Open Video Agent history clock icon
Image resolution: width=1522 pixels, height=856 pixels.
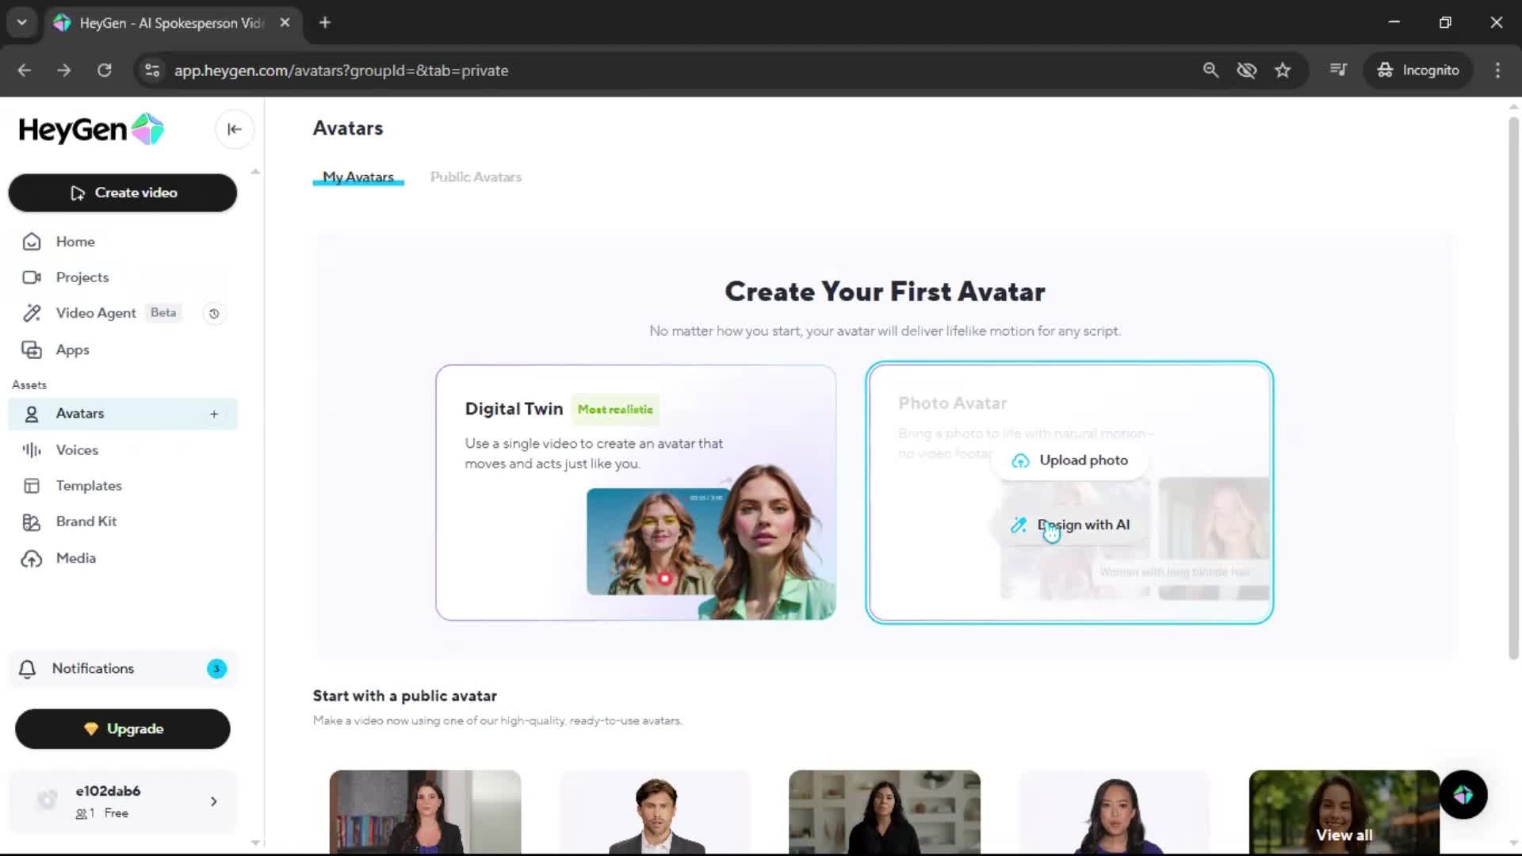click(214, 314)
